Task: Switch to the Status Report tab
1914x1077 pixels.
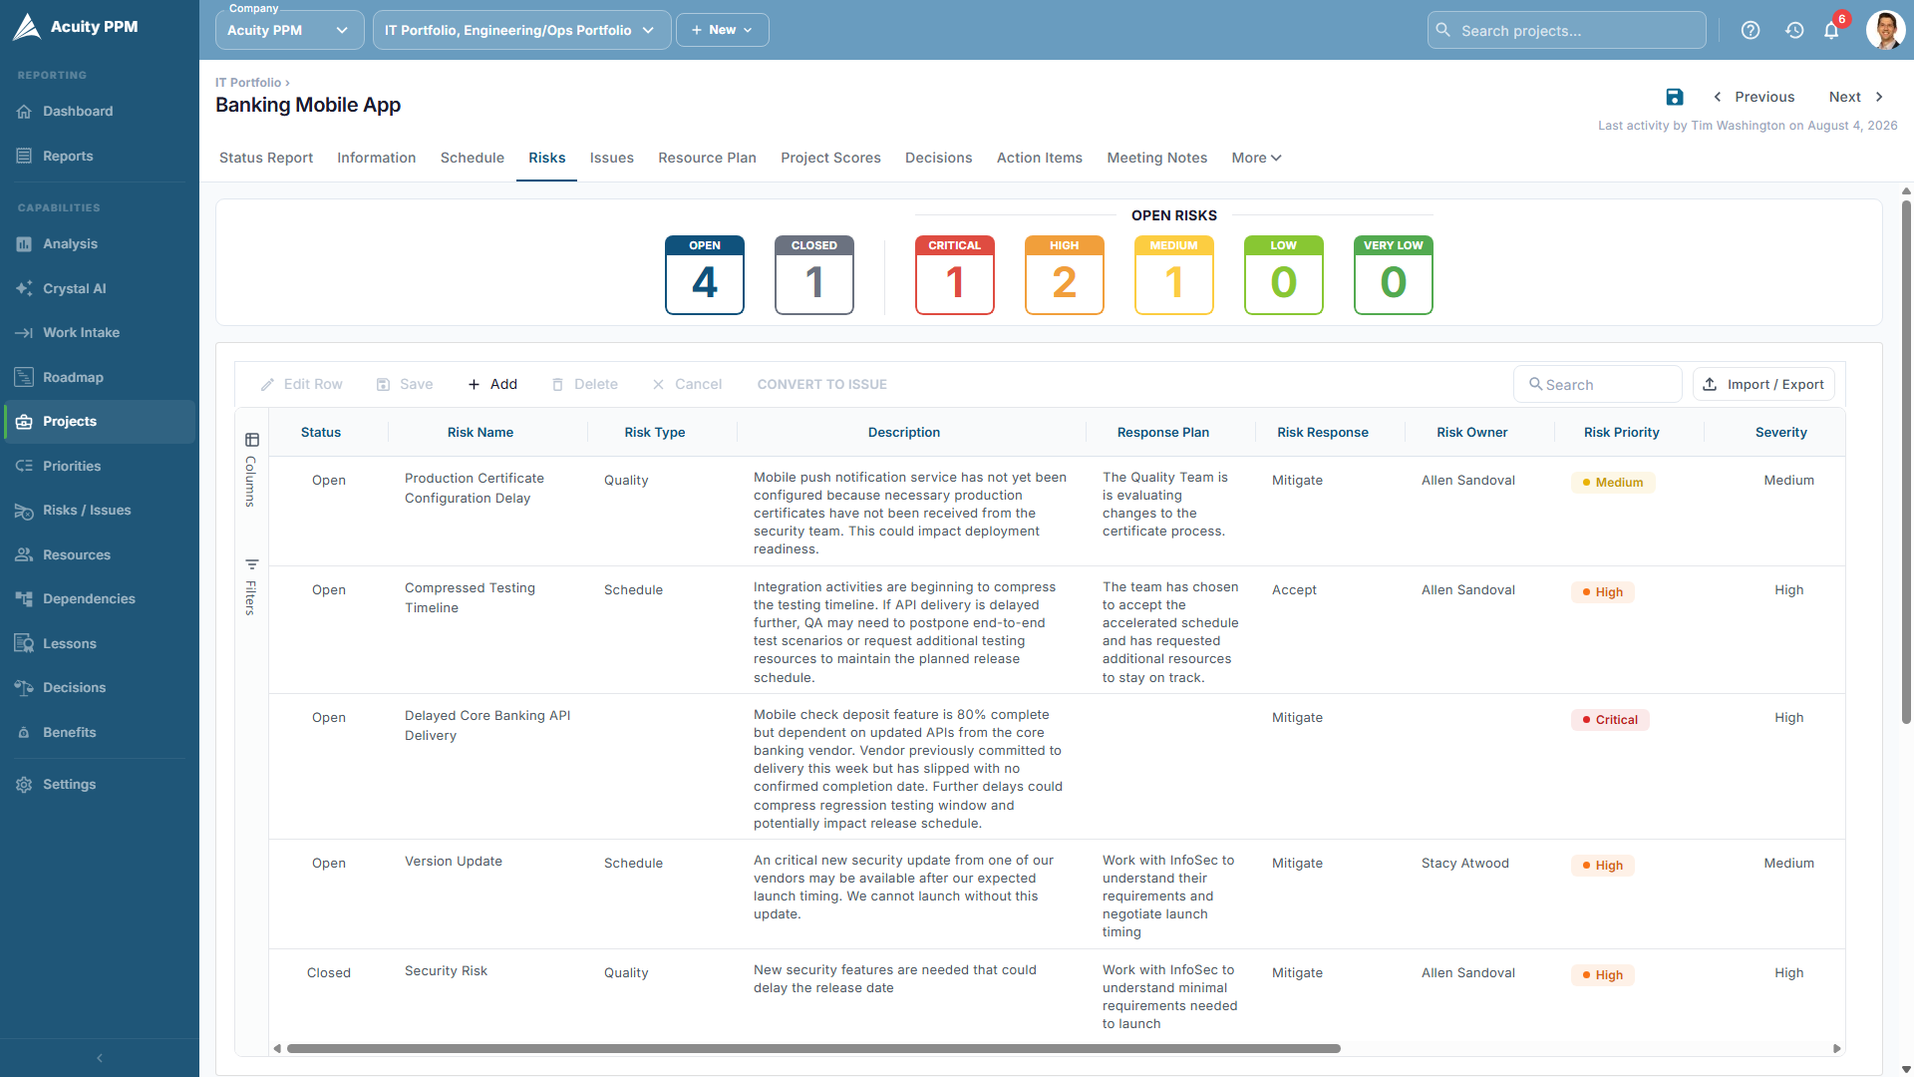Action: (x=266, y=158)
